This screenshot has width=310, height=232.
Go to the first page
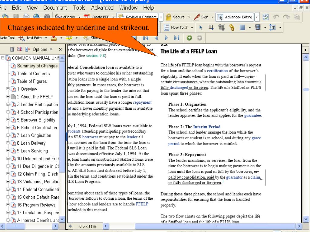[x=146, y=38]
